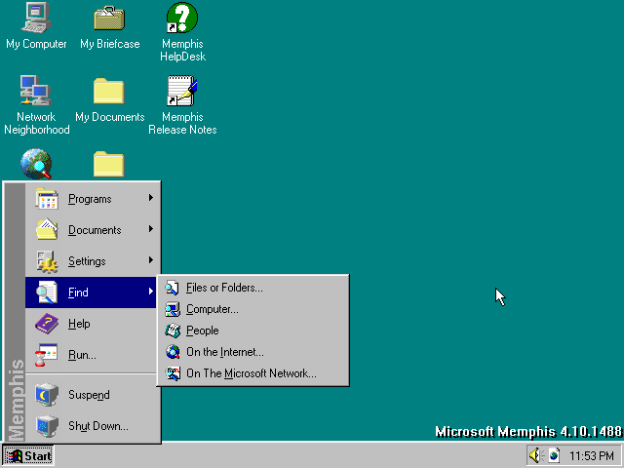Image resolution: width=624 pixels, height=468 pixels.
Task: Select Files or Folders... in Find submenu
Action: tap(253, 288)
